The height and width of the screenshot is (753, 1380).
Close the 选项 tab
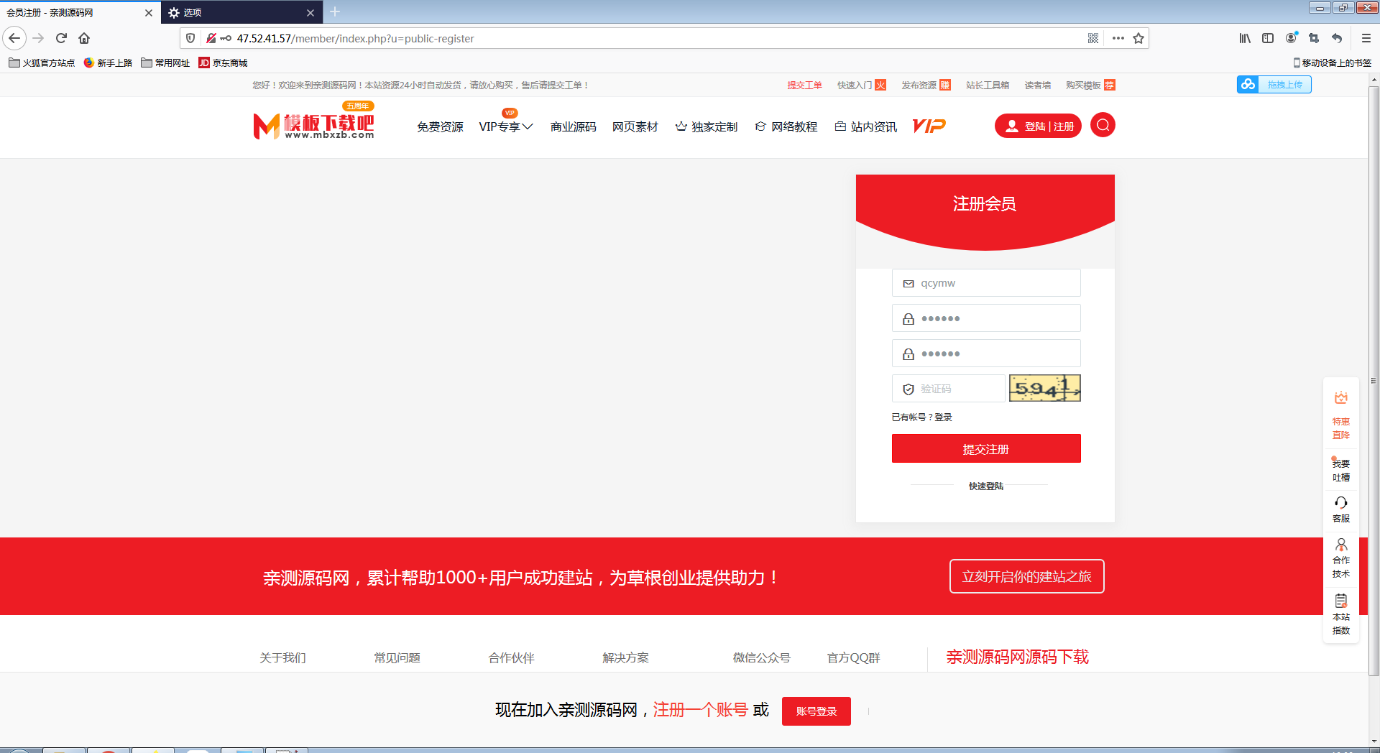point(310,12)
